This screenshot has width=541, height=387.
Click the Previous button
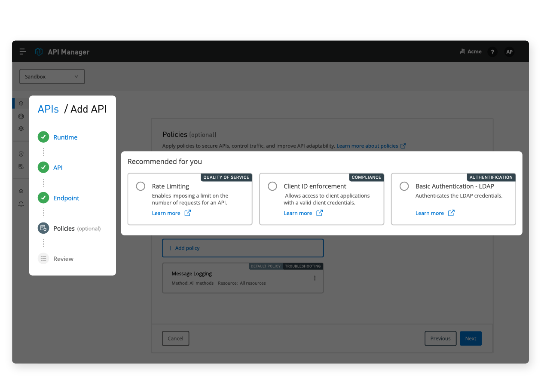pyautogui.click(x=440, y=338)
